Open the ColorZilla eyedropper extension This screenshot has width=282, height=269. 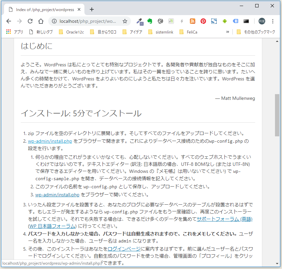pos(139,21)
